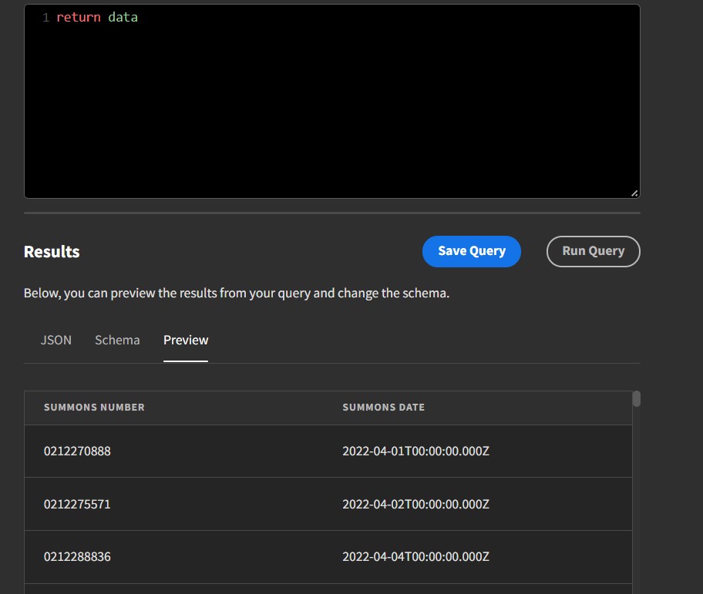This screenshot has height=594, width=703.
Task: Select summons number 0212275571 cell
Action: click(77, 504)
